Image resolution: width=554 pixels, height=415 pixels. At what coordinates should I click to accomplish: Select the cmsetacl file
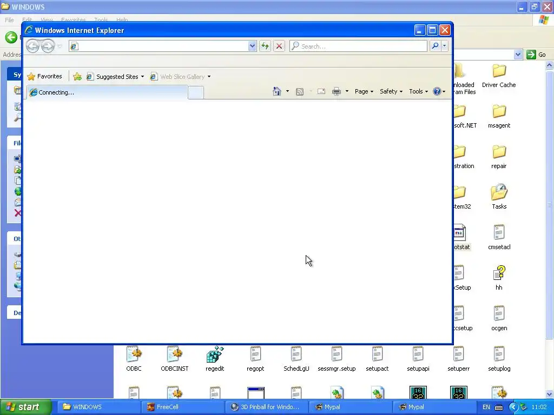[499, 238]
